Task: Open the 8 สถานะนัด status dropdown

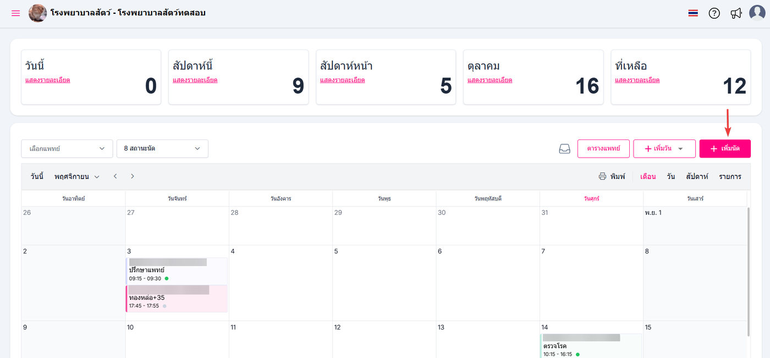Action: point(162,149)
